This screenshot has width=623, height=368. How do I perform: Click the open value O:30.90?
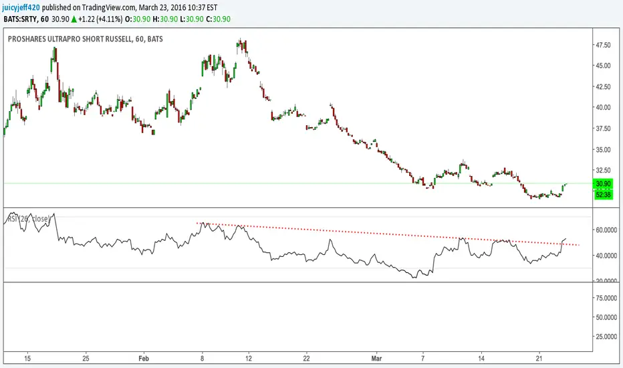tap(138, 19)
